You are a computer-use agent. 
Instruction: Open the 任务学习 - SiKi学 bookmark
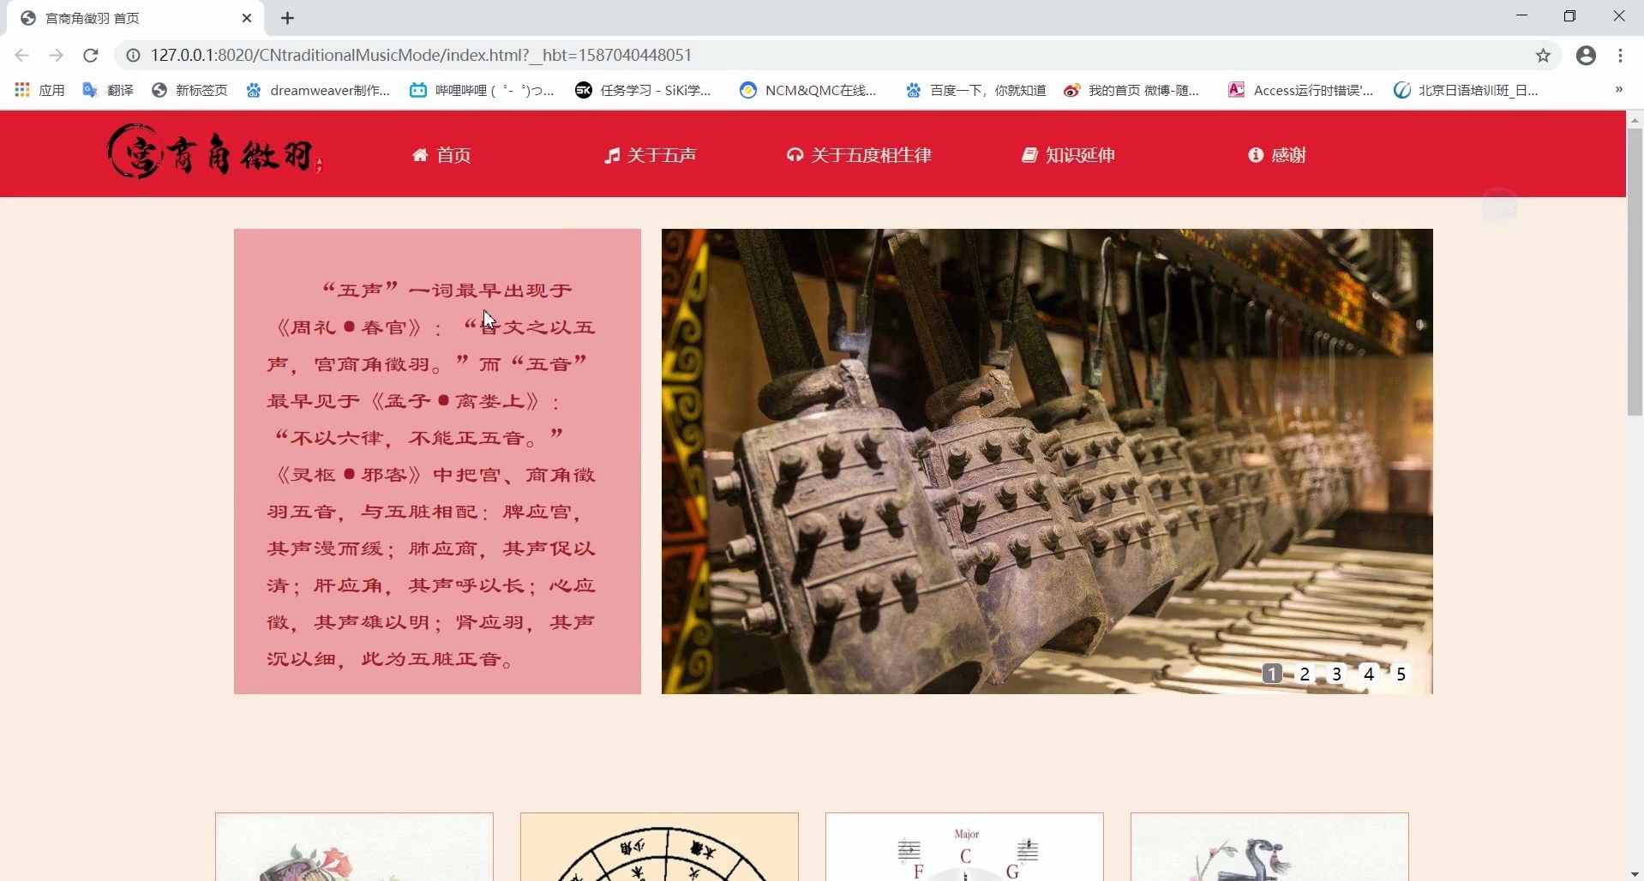[643, 90]
